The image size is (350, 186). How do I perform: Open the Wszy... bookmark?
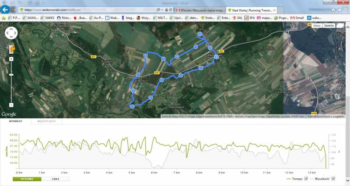[143, 18]
